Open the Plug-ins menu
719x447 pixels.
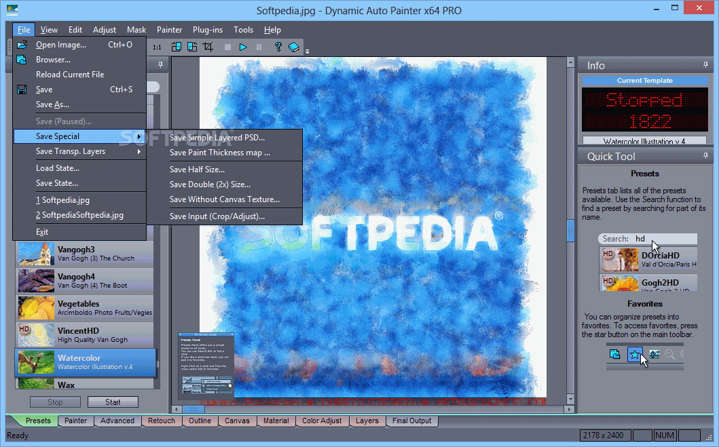pyautogui.click(x=208, y=30)
